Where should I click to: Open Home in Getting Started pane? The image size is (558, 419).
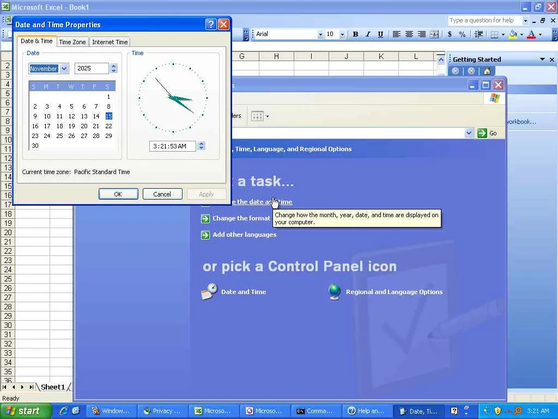[487, 71]
